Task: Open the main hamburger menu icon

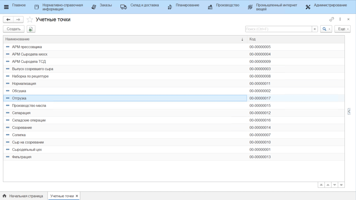Action: coord(6,7)
